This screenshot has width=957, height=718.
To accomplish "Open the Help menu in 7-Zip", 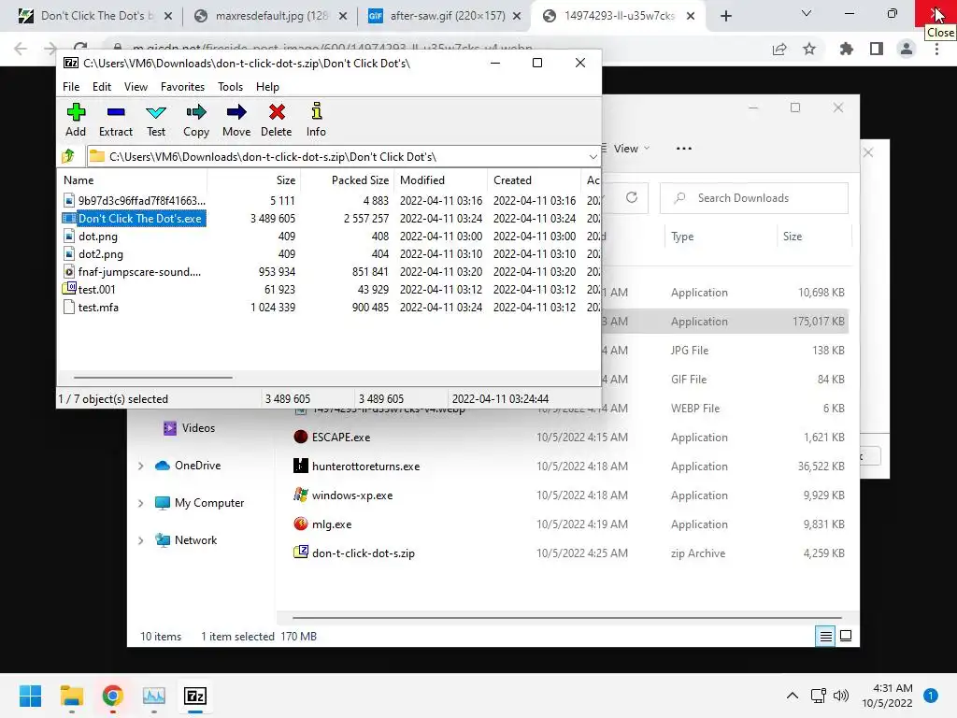I will coord(267,87).
